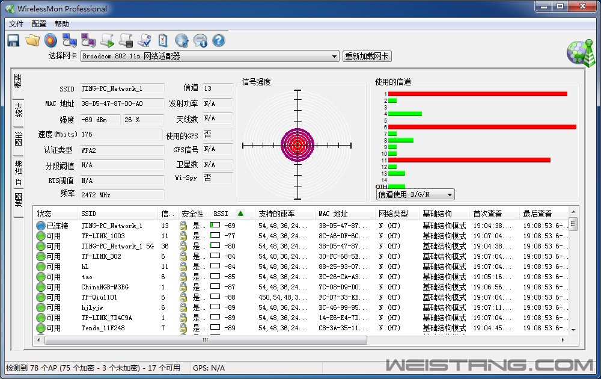601x379 pixels.
Task: Switch to the IP 连接 side tab
Action: coord(18,173)
